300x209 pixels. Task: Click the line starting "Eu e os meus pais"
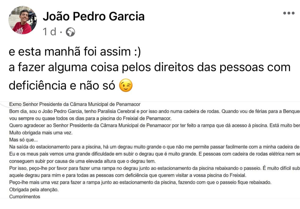click(153, 154)
